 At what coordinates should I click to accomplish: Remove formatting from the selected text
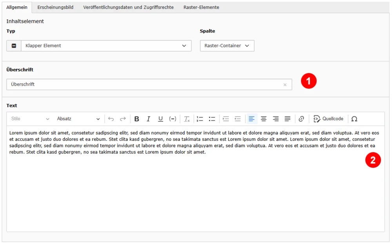[x=187, y=119]
